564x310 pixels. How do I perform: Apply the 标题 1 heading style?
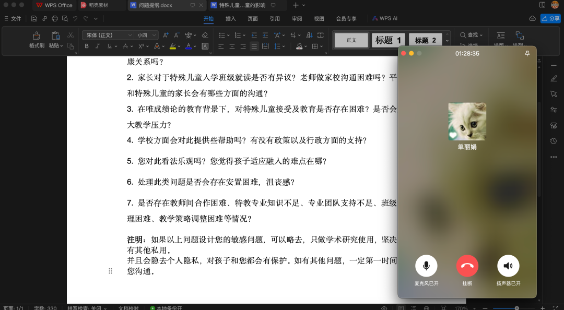388,40
